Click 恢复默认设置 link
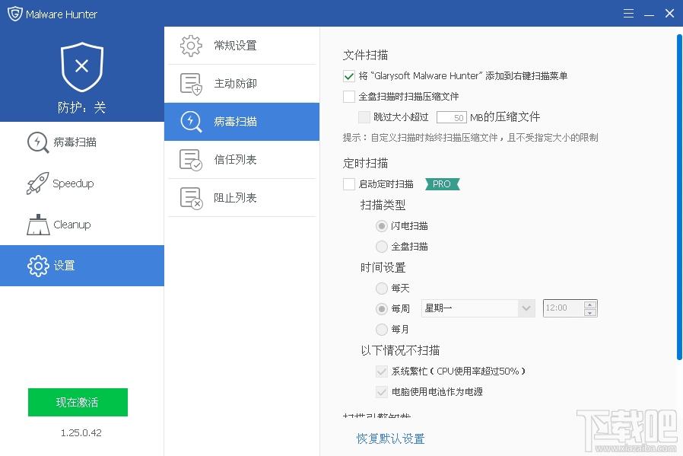 coord(392,438)
